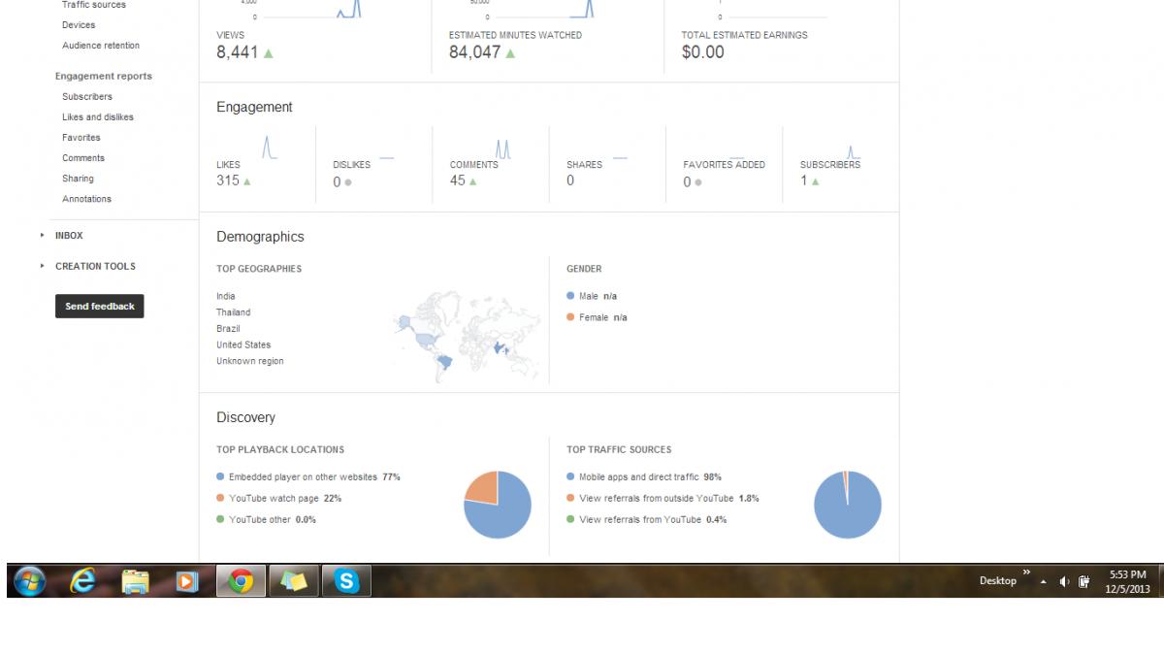Open the media player taskbar icon

[186, 581]
